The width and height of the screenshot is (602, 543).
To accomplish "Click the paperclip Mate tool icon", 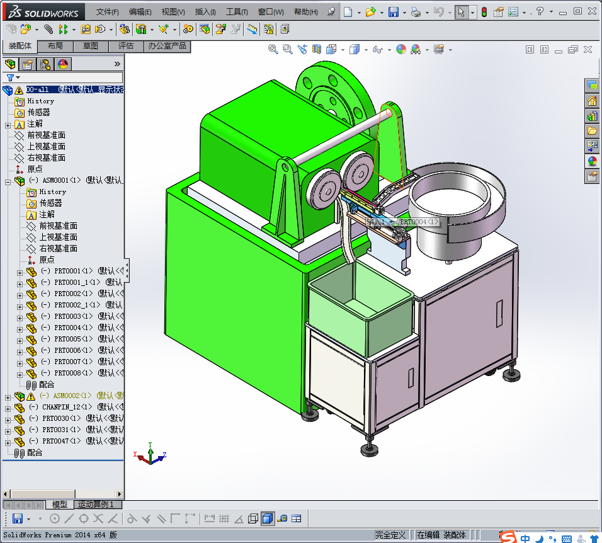I will (48, 29).
